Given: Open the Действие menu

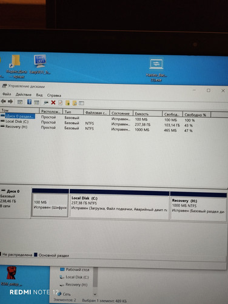Looking at the screenshot, I should coord(24,94).
